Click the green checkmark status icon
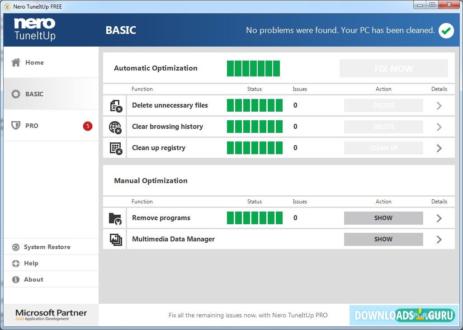 coord(446,30)
